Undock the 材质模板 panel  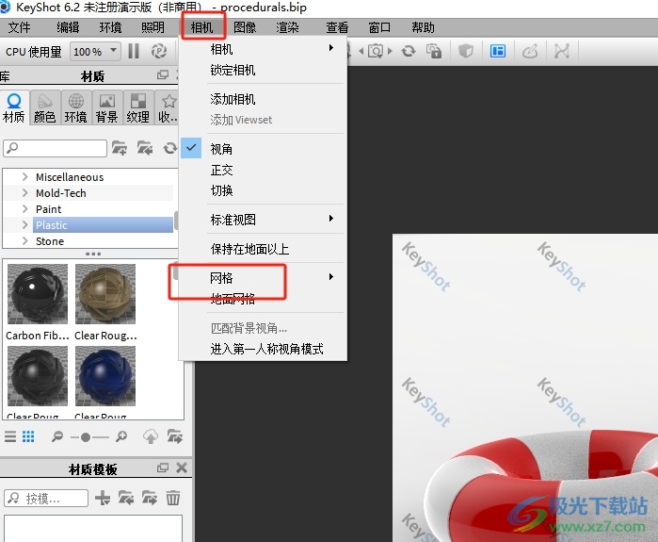tap(163, 468)
